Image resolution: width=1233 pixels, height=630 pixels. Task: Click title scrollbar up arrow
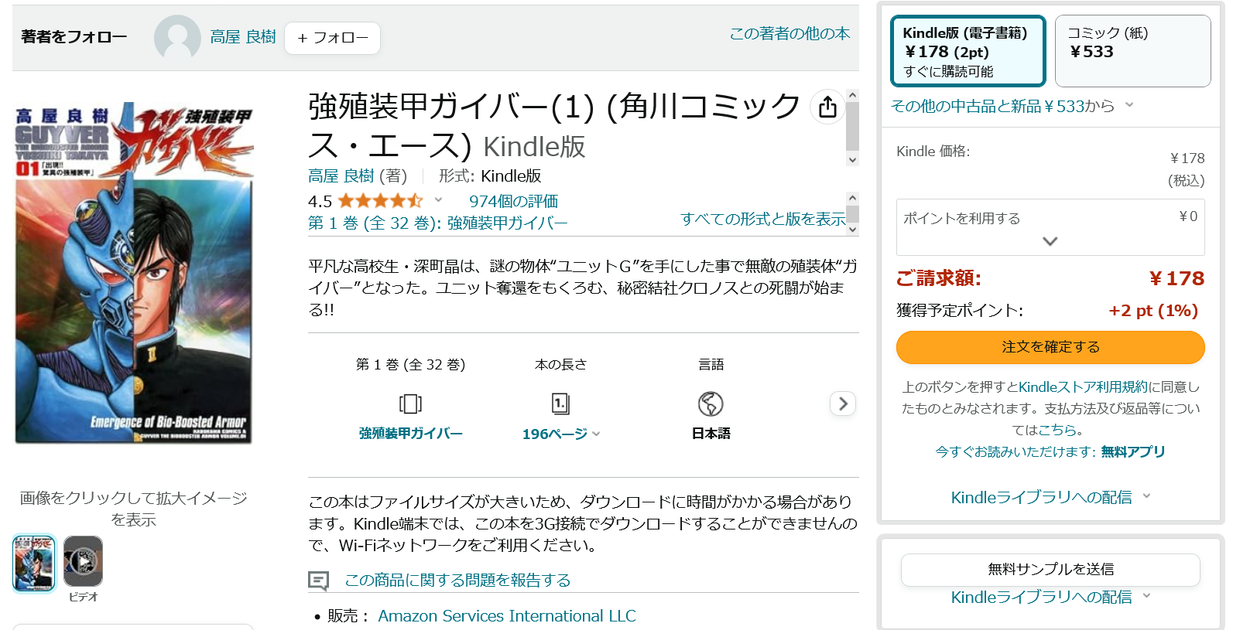click(852, 96)
